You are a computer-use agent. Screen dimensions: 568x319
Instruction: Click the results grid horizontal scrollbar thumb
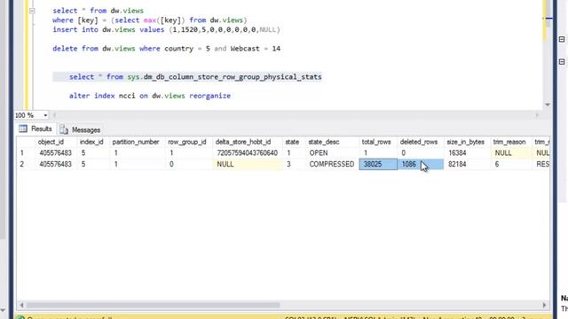(153, 305)
